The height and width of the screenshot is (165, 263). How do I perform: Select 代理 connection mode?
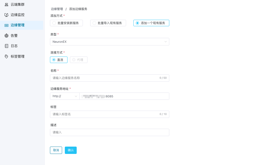[x=74, y=60]
